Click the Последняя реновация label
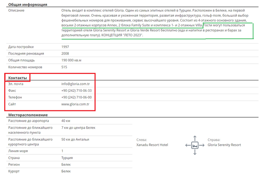 [x=26, y=53]
